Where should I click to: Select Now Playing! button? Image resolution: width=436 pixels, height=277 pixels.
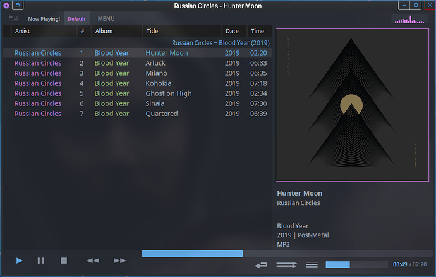coord(44,19)
